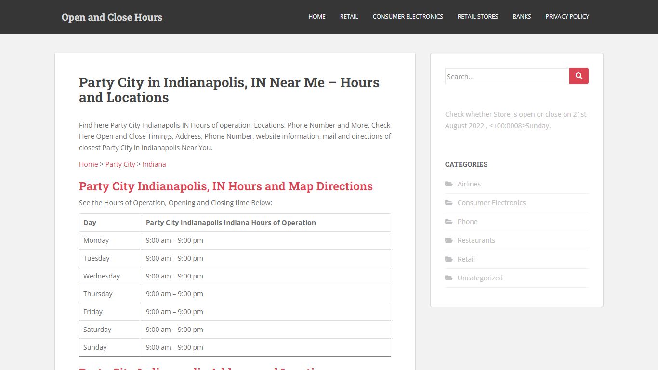Click the Party City Indianapolis Hours and Map Directions heading
This screenshot has width=658, height=370.
(x=226, y=186)
